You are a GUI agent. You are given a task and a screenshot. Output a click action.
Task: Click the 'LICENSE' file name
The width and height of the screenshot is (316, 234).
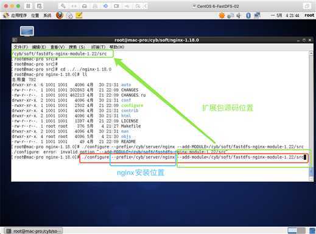[x=130, y=121]
